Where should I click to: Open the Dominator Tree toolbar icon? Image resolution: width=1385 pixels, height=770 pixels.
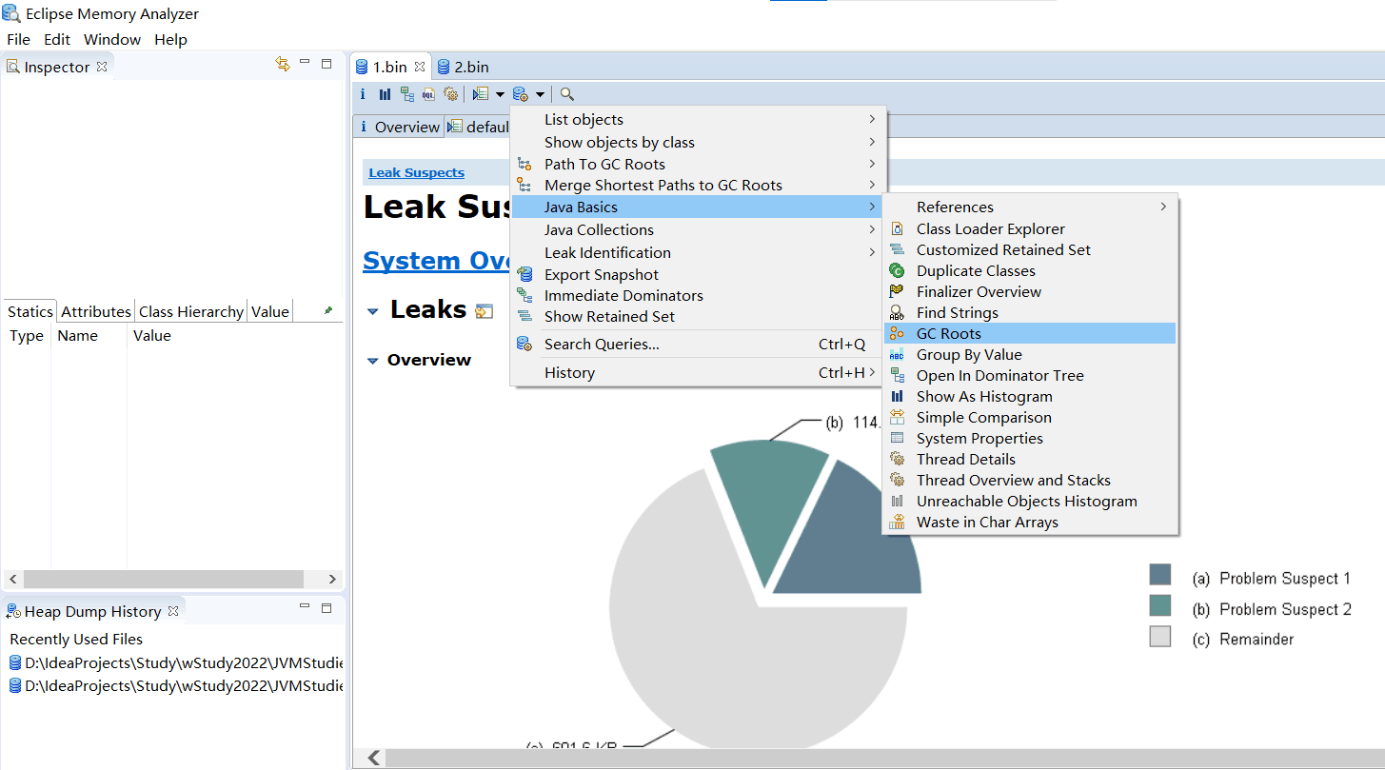407,94
